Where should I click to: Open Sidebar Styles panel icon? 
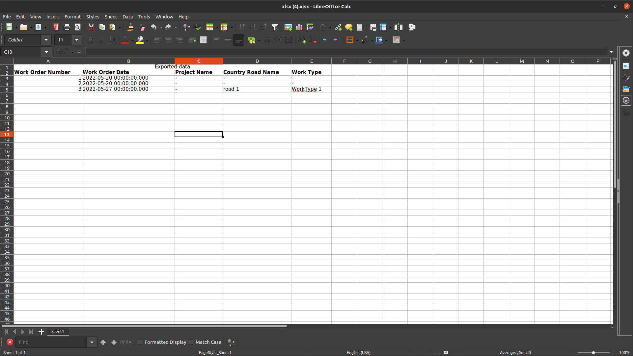(x=626, y=77)
